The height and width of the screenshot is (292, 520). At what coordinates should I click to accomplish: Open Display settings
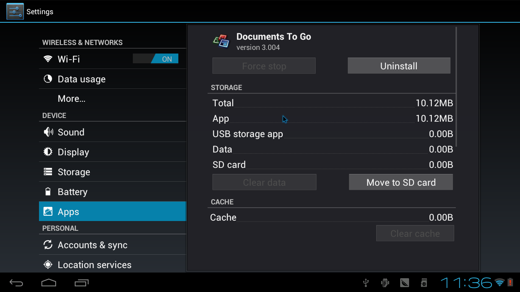113,152
